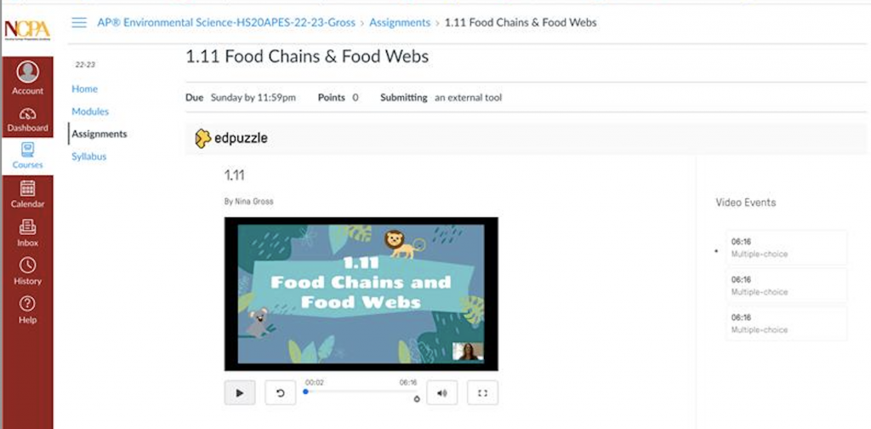Click the Assignments breadcrumb link
This screenshot has width=871, height=429.
point(400,23)
